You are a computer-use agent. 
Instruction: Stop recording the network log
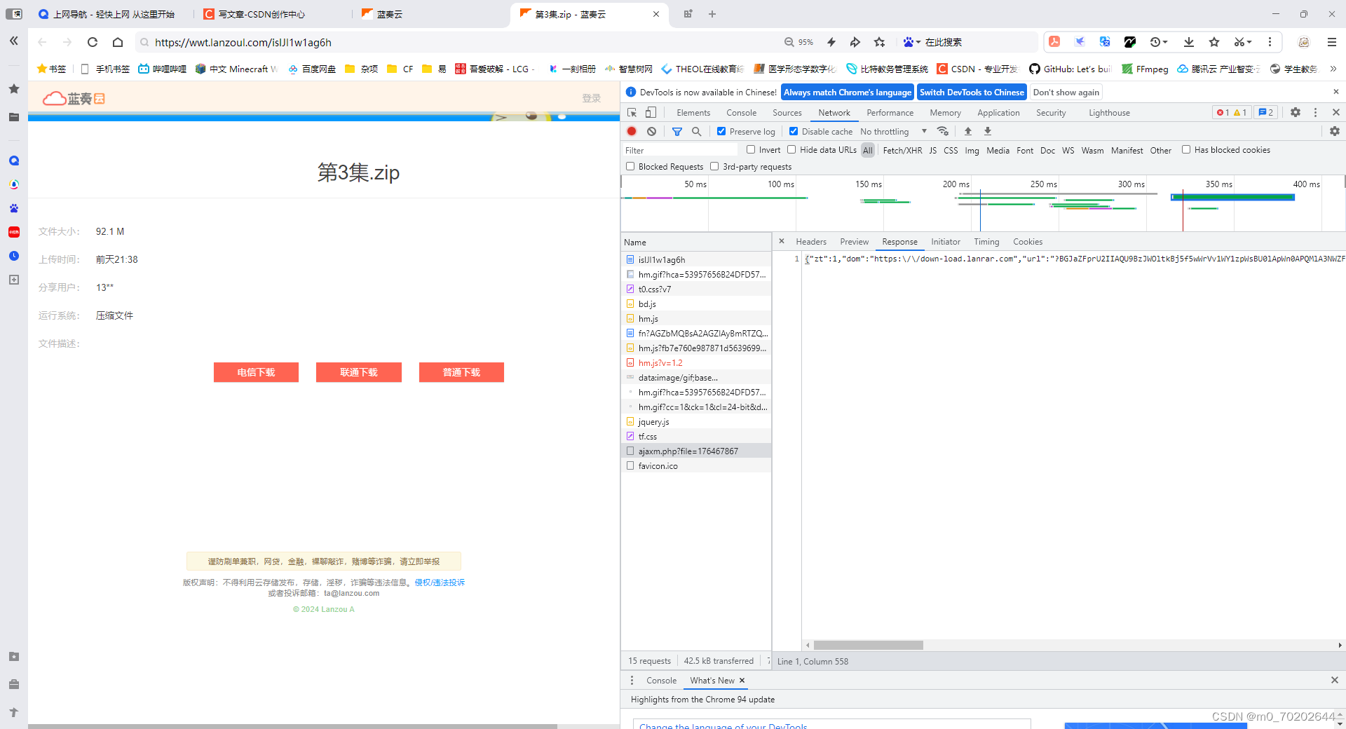pos(632,131)
